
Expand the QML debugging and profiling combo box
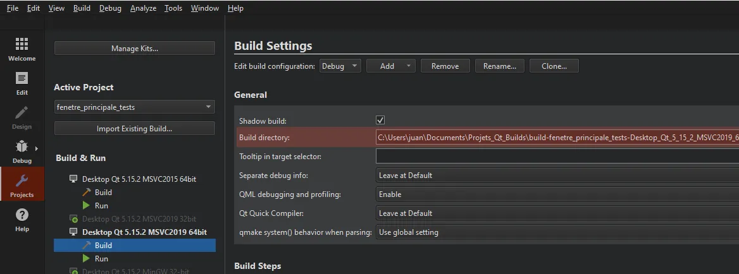[557, 194]
